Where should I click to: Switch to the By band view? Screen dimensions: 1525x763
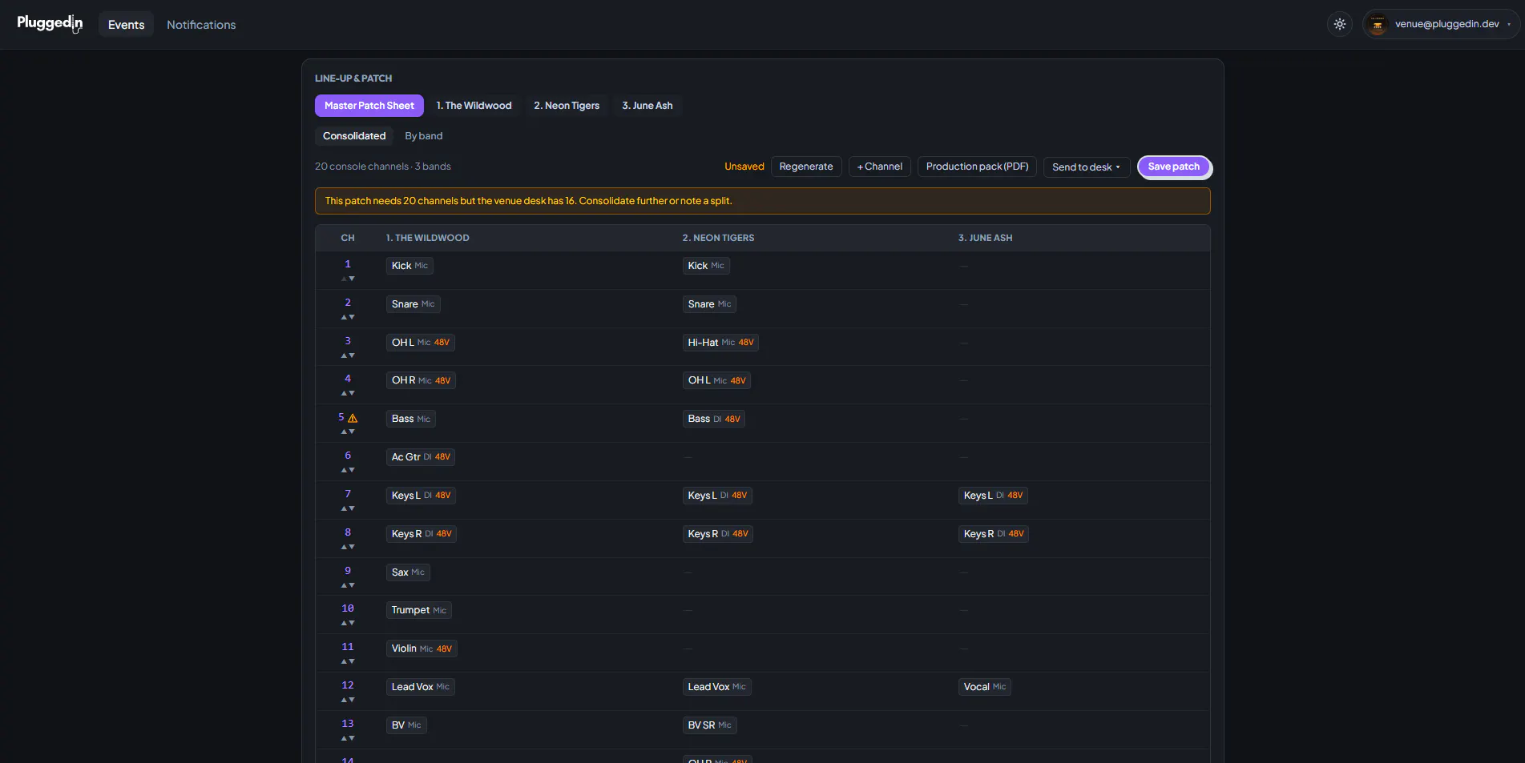[x=424, y=136]
